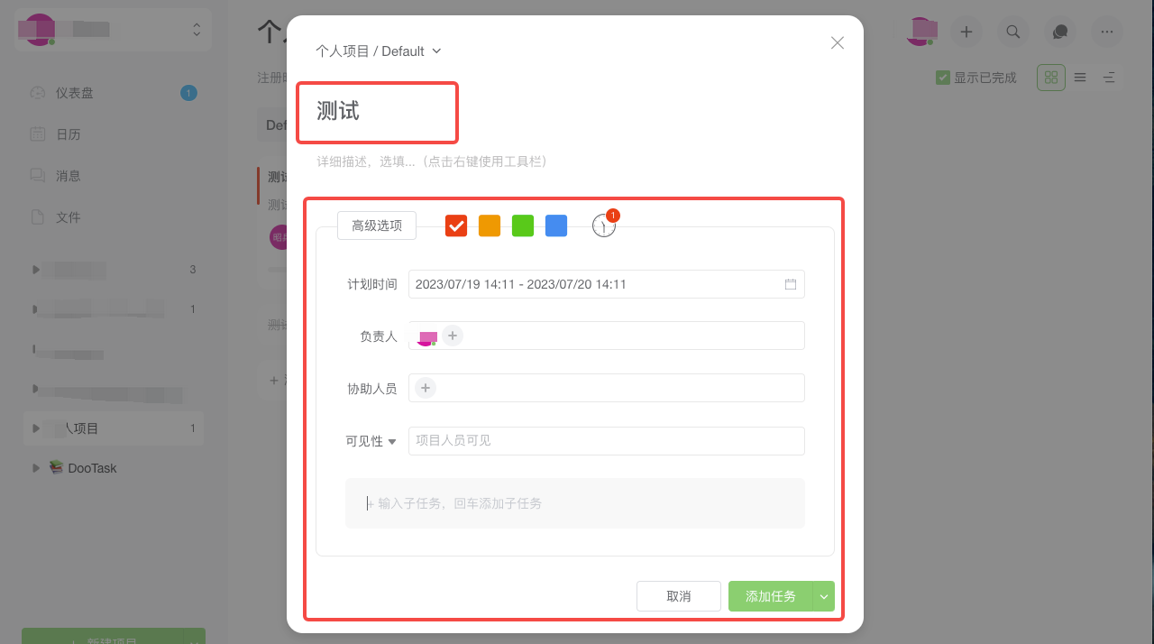This screenshot has height=644, width=1154.
Task: Add a 协助人员 with the plus icon
Action: (x=426, y=388)
